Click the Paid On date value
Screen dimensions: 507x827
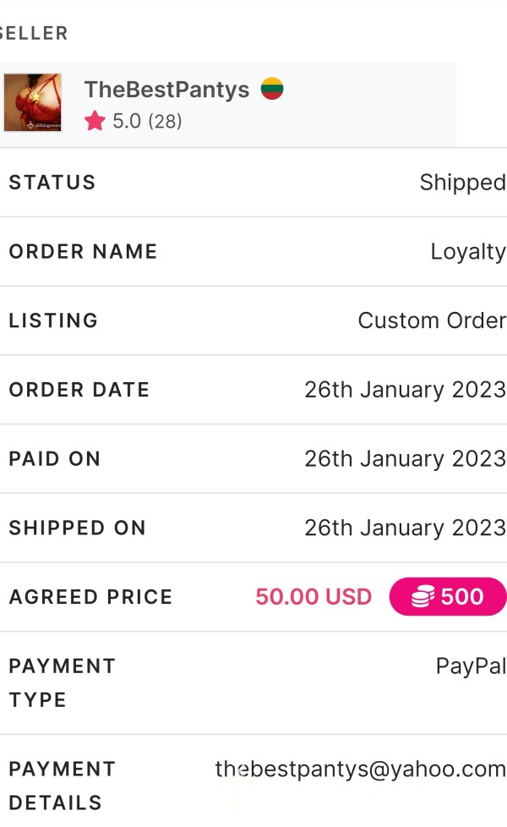[405, 459]
